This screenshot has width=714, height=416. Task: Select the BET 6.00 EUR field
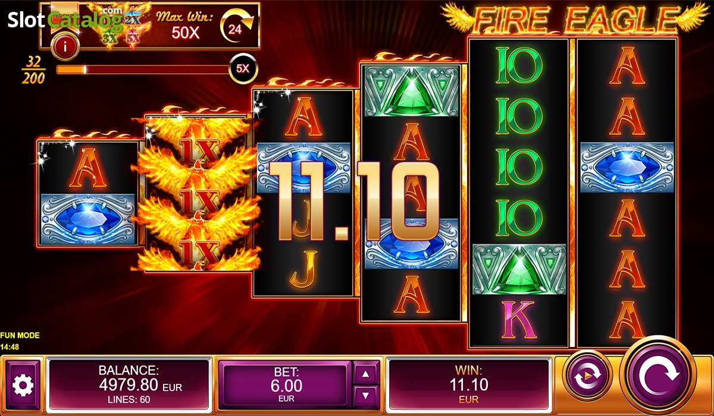pos(287,385)
